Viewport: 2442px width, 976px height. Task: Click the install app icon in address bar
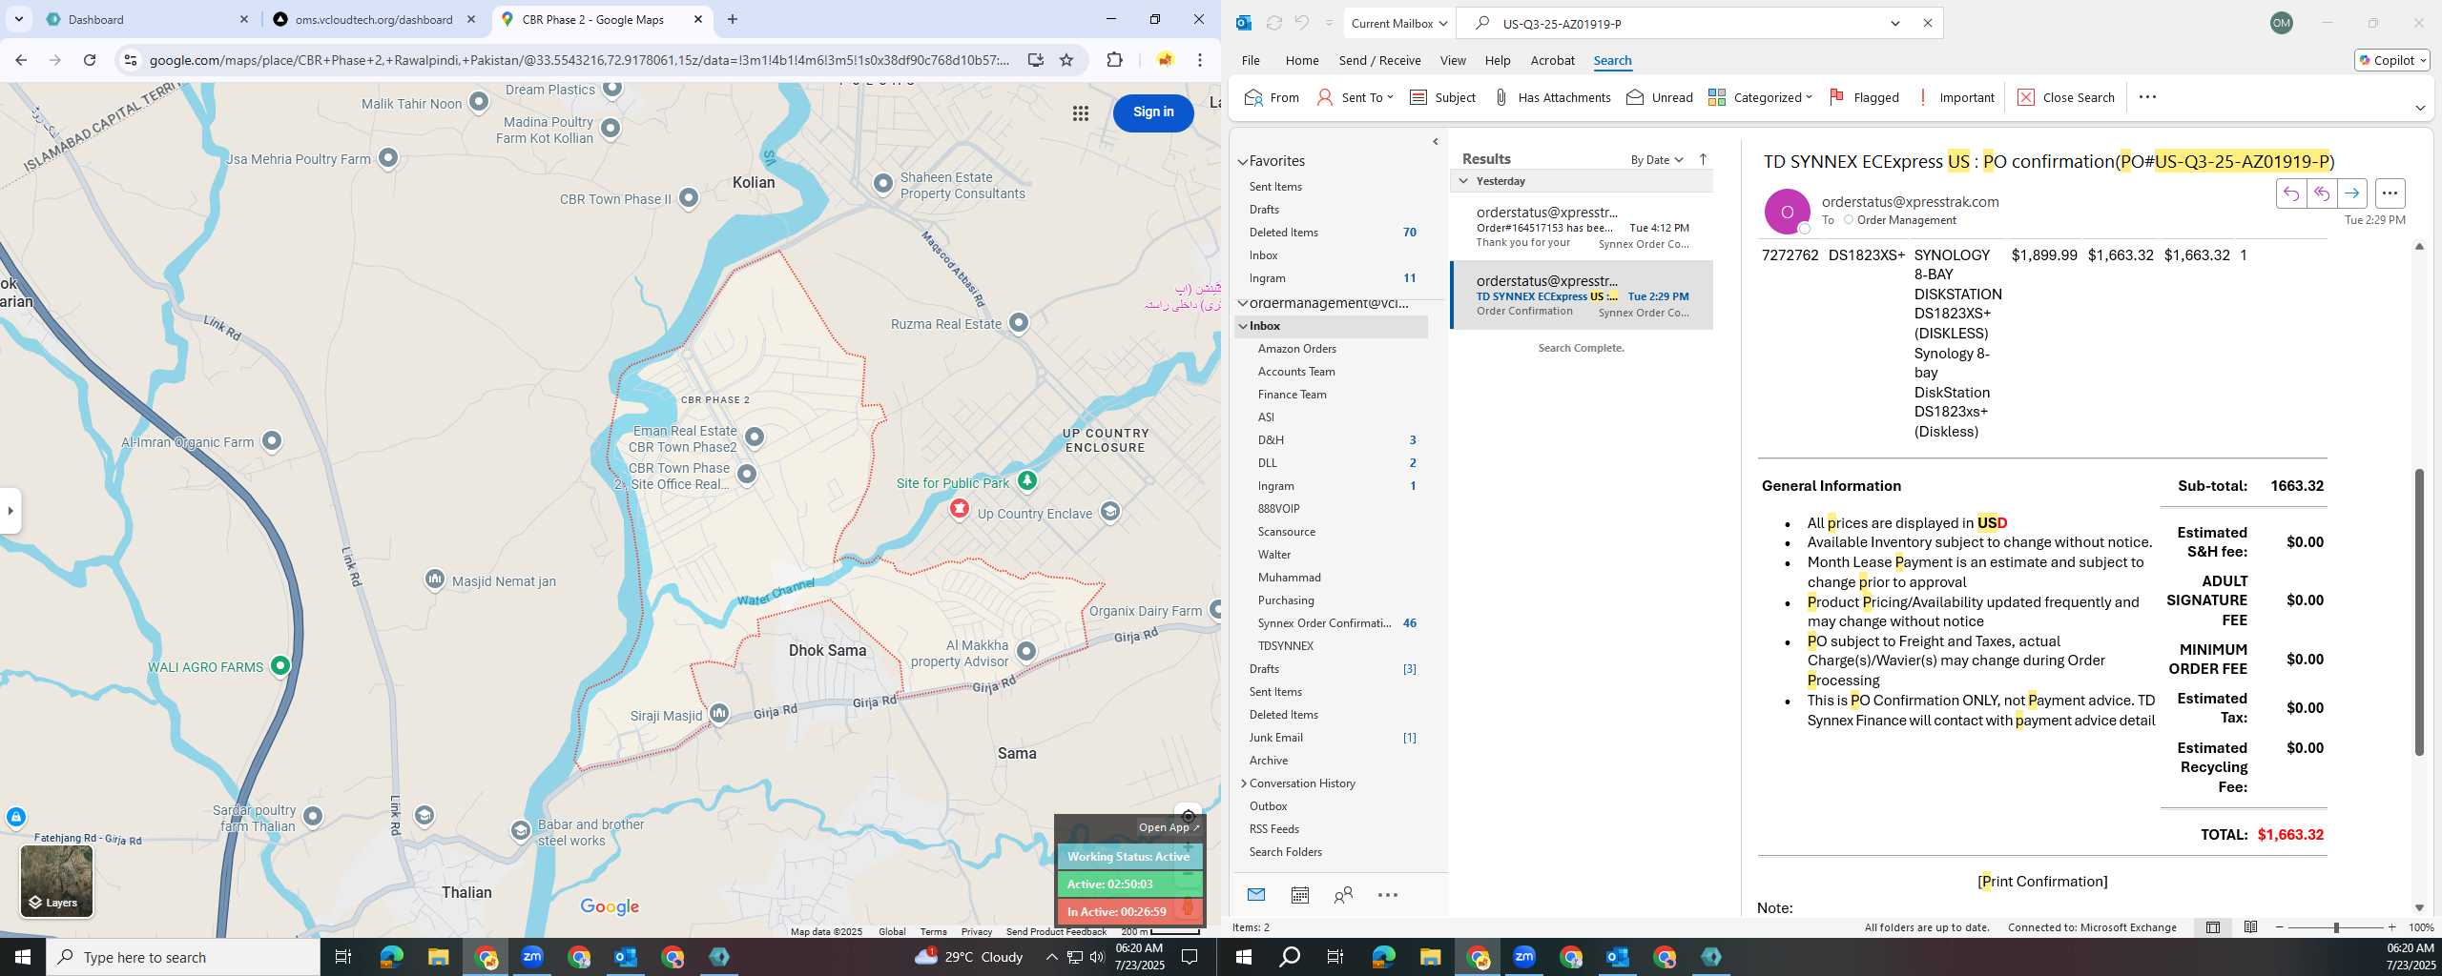(1035, 60)
